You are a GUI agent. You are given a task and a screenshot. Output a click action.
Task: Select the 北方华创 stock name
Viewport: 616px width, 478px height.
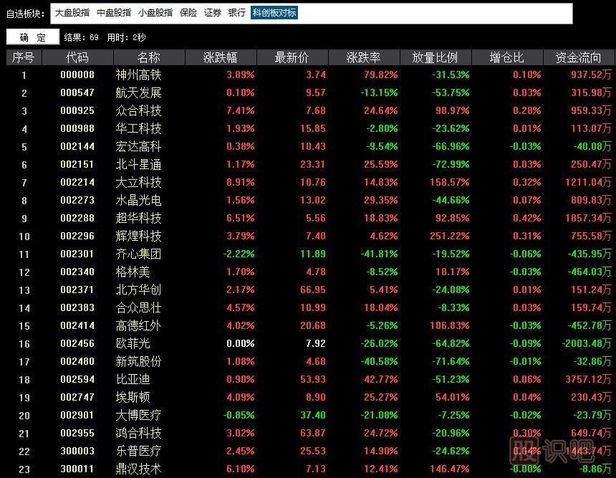(x=138, y=290)
